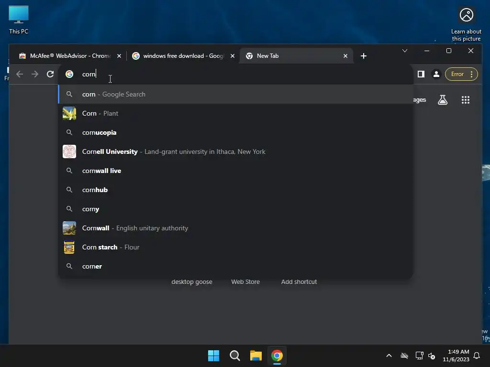This screenshot has width=490, height=367.
Task: Click the back navigation arrow in Chrome
Action: coord(19,74)
